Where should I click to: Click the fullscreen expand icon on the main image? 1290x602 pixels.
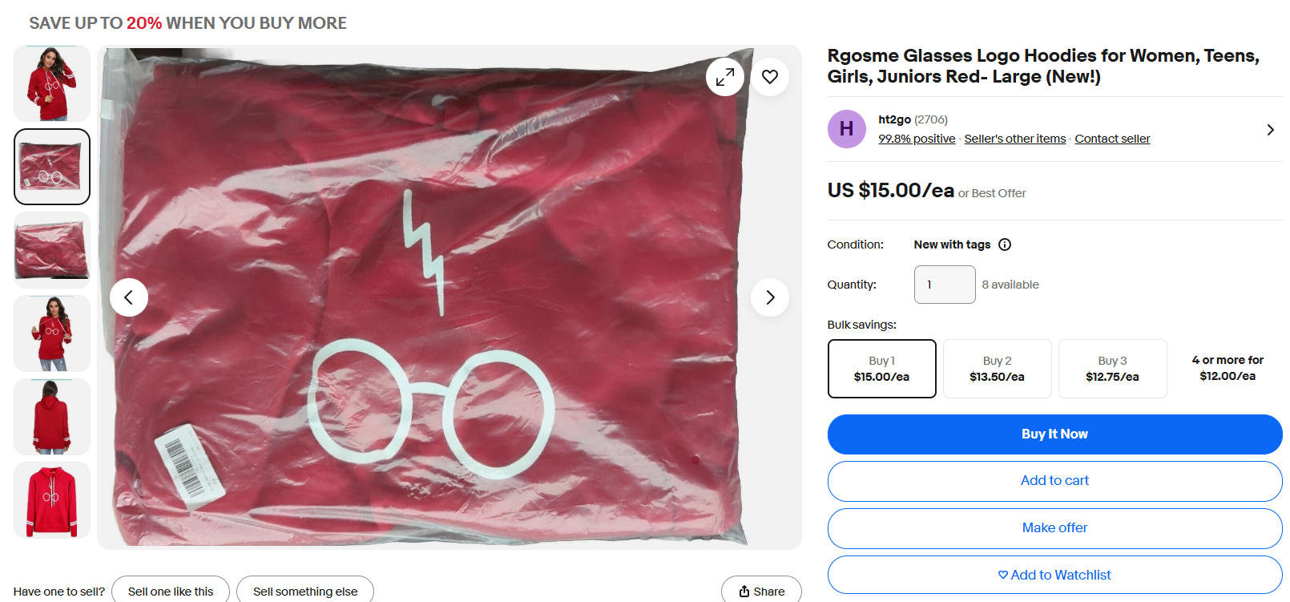[x=725, y=76]
